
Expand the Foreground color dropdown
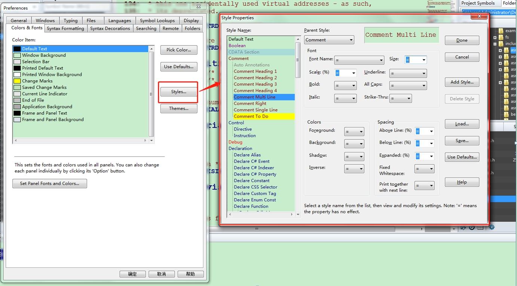click(354, 132)
